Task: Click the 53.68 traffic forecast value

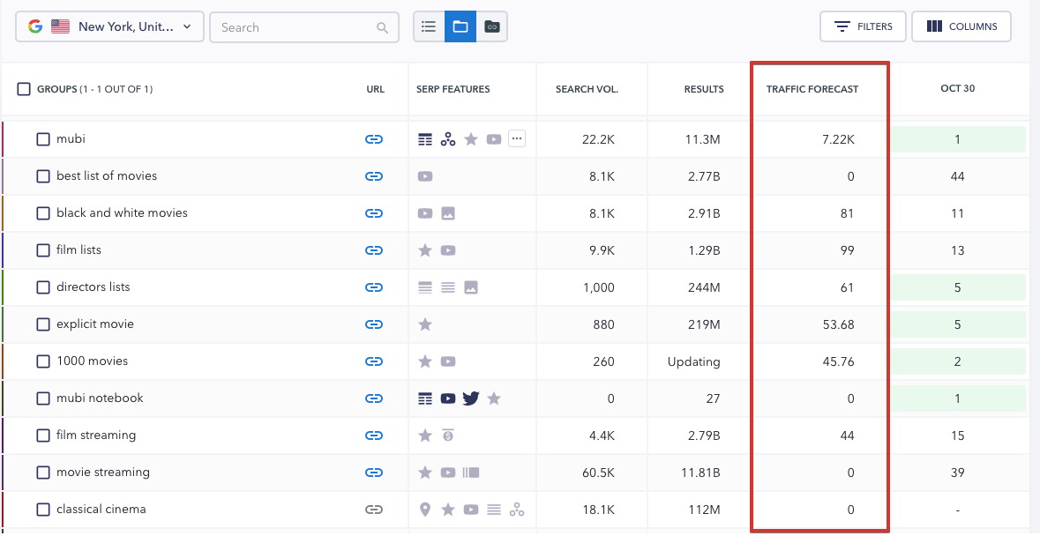Action: click(x=837, y=324)
